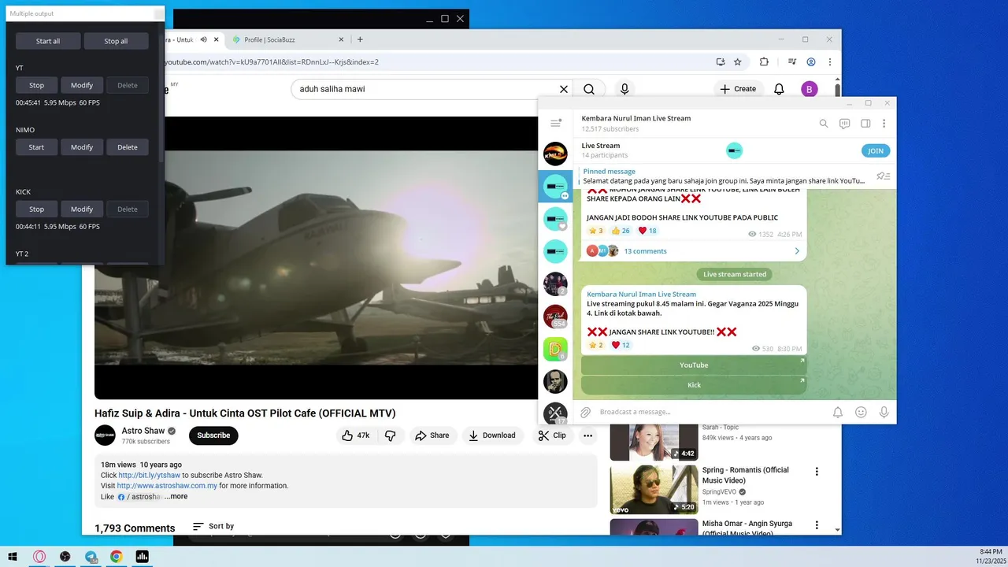This screenshot has height=567, width=1008.
Task: Open Opera browser from Windows taskbar
Action: (x=39, y=557)
